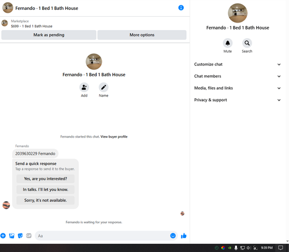Open network icon in system tray

pos(243,248)
